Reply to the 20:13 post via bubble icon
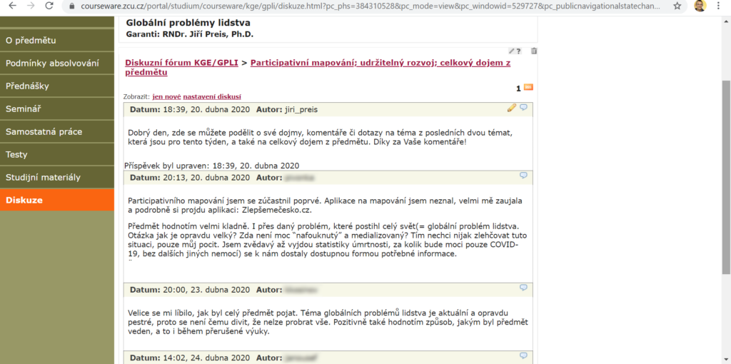Image resolution: width=731 pixels, height=364 pixels. (x=523, y=176)
